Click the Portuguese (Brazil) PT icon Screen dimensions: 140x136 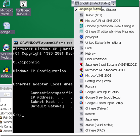click(81, 81)
